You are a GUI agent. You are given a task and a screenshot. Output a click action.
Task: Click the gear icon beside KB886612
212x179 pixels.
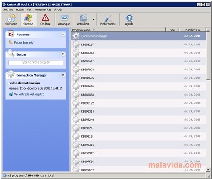coord(76,61)
